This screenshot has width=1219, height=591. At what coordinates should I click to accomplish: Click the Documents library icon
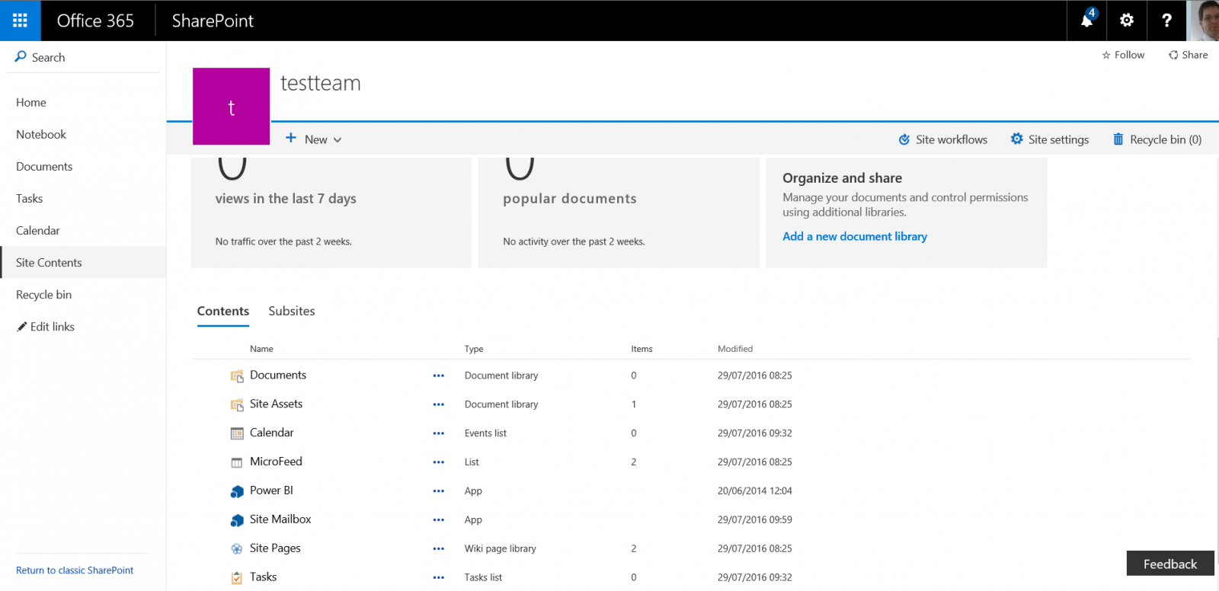pos(237,375)
